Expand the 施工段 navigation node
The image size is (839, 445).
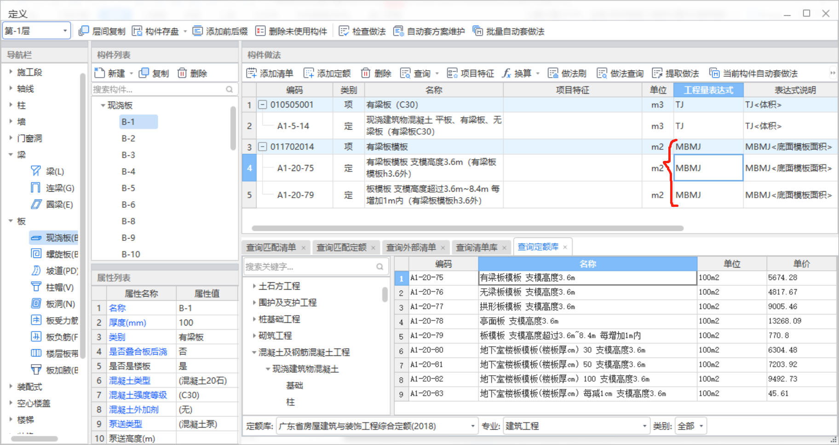[x=11, y=72]
